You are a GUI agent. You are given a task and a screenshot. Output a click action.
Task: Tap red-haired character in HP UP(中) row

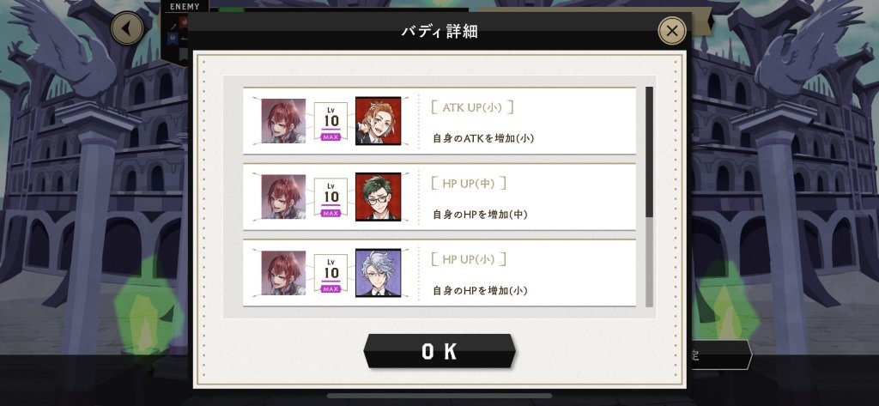(283, 197)
